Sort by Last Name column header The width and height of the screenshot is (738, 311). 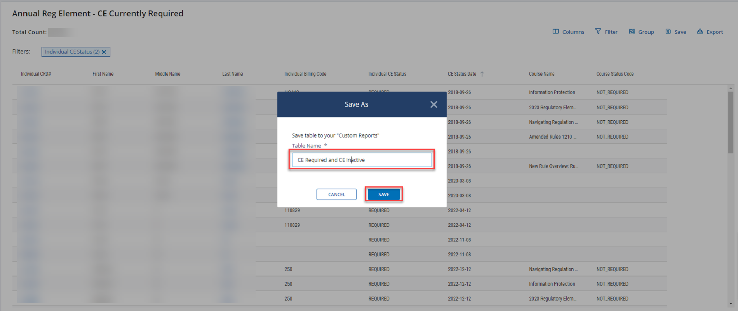point(232,74)
